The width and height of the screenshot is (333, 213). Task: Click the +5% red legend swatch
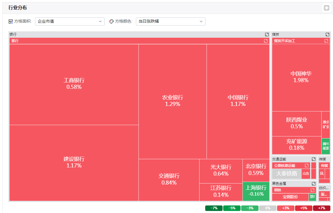click(x=304, y=208)
